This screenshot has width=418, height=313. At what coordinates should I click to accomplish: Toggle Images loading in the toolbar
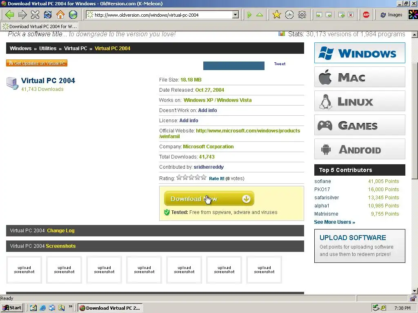click(391, 15)
